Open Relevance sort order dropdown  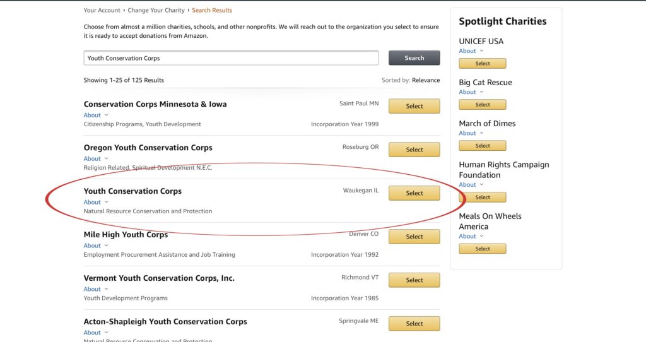pos(426,80)
